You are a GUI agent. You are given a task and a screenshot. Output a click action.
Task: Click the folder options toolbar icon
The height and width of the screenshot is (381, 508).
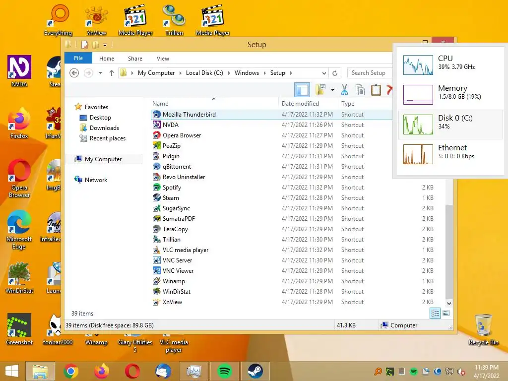(x=321, y=90)
